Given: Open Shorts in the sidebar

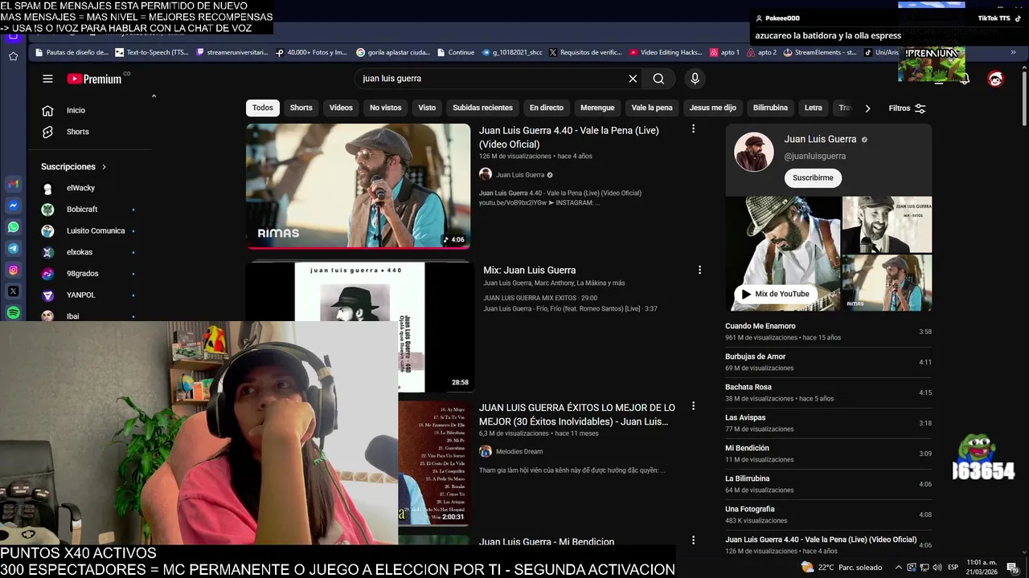Looking at the screenshot, I should coord(78,132).
